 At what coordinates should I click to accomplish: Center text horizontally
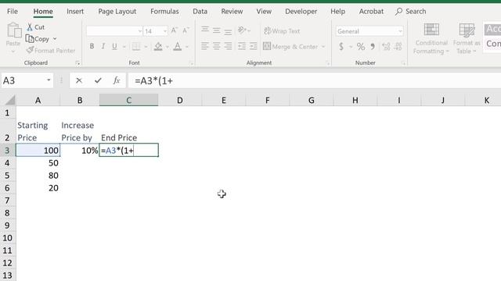click(x=217, y=46)
